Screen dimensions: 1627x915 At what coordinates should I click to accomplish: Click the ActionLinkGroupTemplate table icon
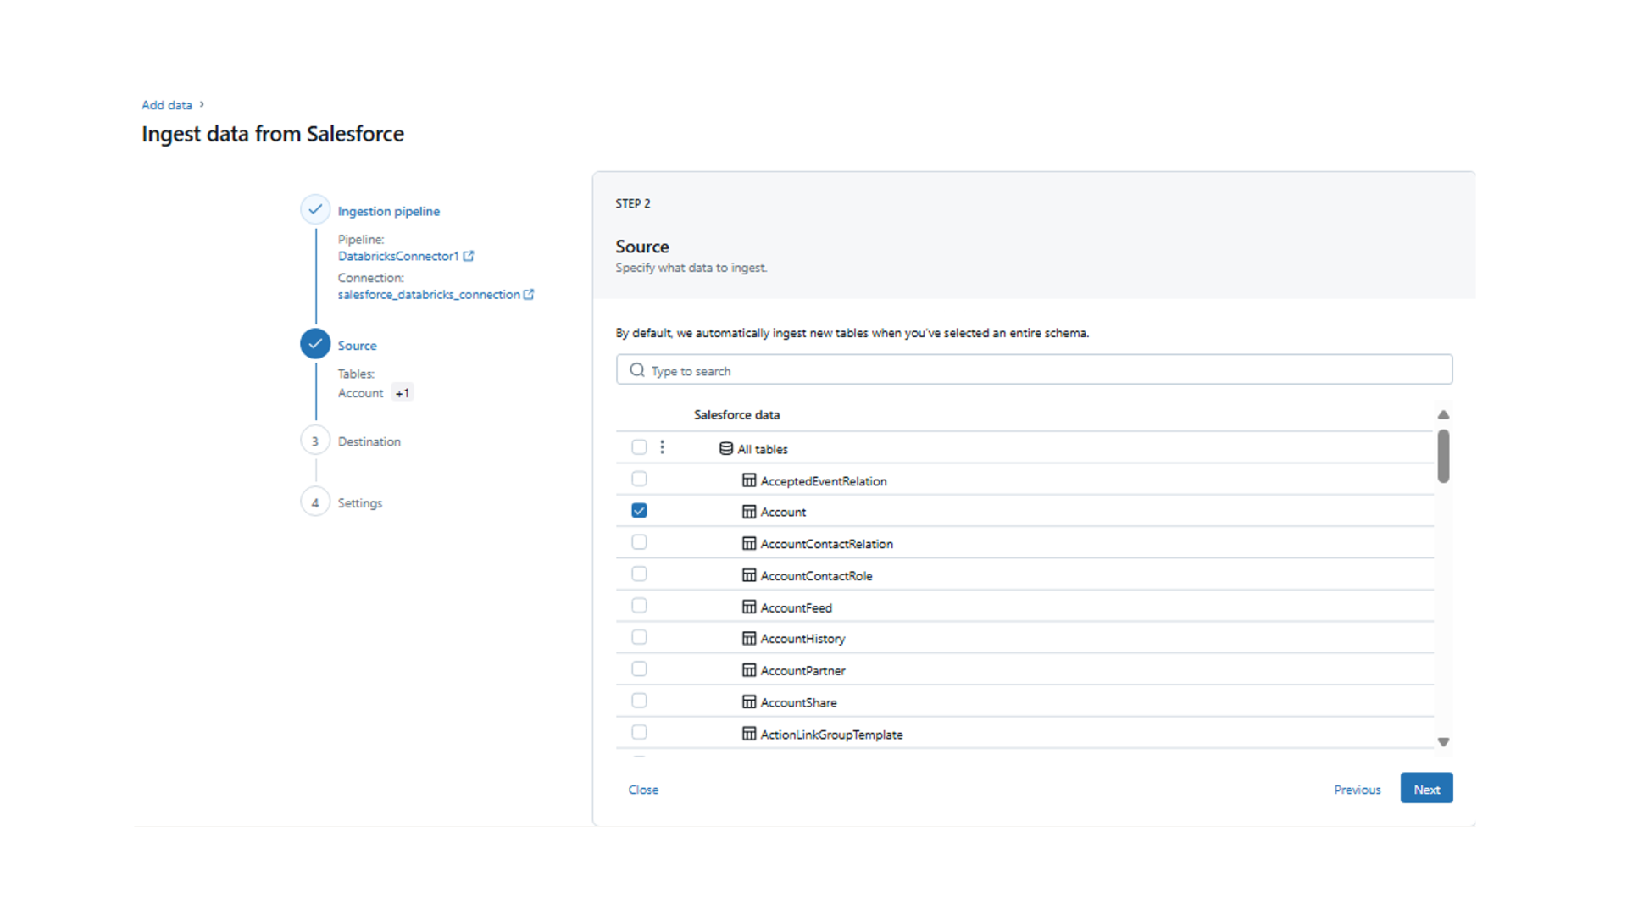click(x=749, y=734)
